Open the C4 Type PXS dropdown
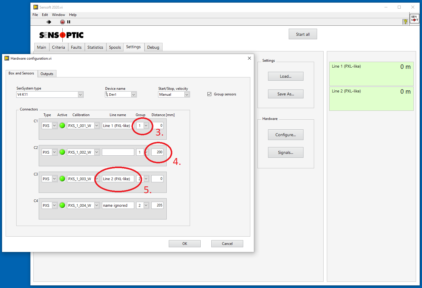The height and width of the screenshot is (288, 422). [x=54, y=205]
